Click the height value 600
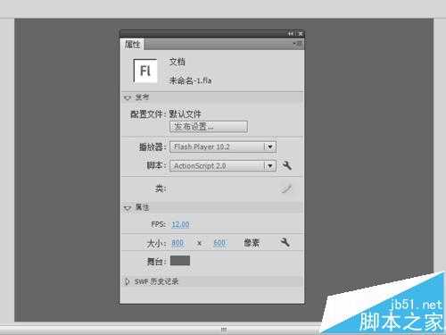The image size is (446, 335). [219, 243]
